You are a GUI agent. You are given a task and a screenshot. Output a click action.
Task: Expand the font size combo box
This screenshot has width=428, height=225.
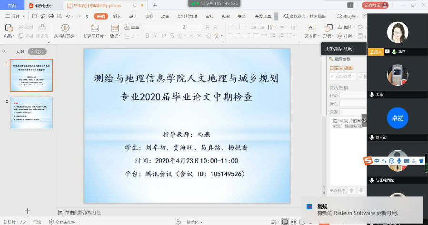tap(200, 27)
